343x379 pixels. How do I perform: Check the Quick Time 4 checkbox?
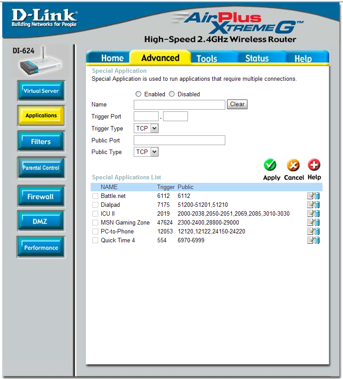pyautogui.click(x=96, y=240)
